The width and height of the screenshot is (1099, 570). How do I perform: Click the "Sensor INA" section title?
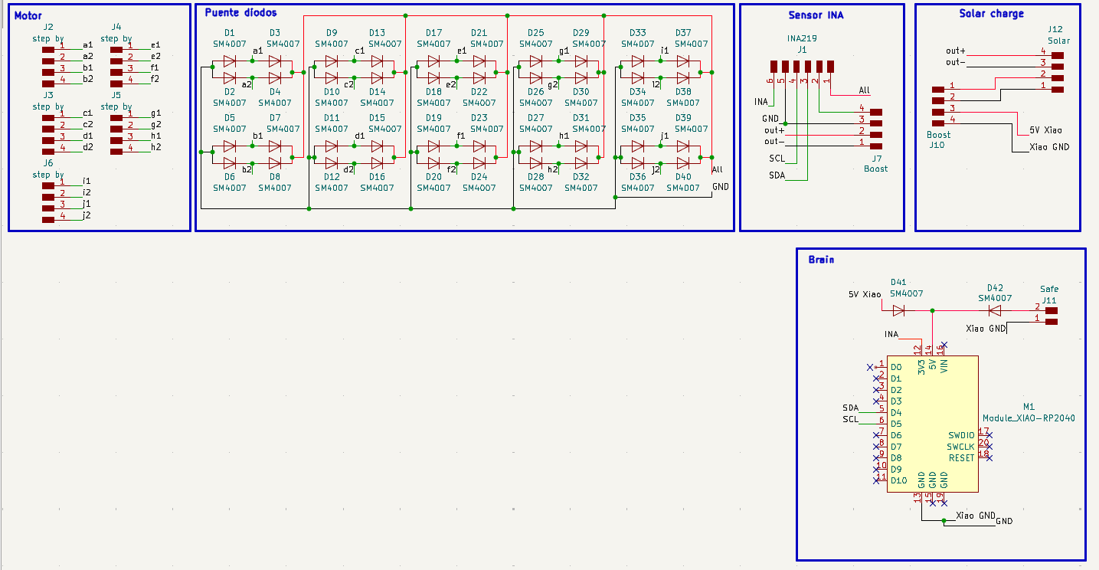coord(816,15)
